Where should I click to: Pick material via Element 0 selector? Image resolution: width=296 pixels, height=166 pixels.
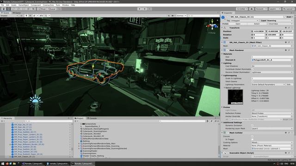tap(292, 60)
